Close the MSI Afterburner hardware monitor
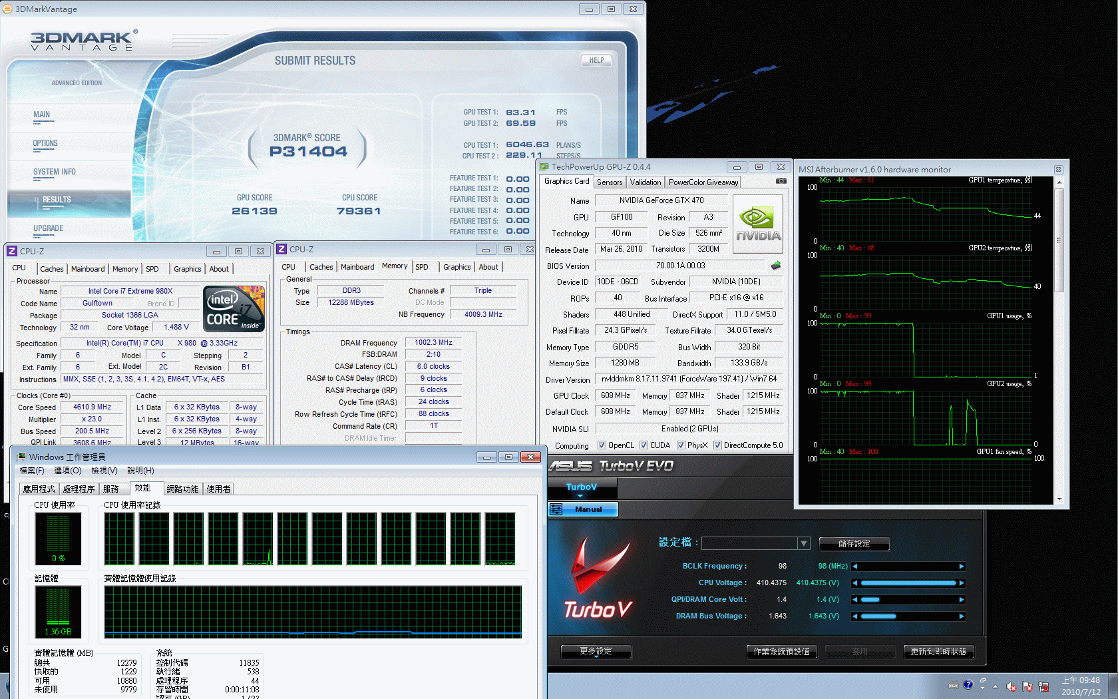 (x=1058, y=170)
